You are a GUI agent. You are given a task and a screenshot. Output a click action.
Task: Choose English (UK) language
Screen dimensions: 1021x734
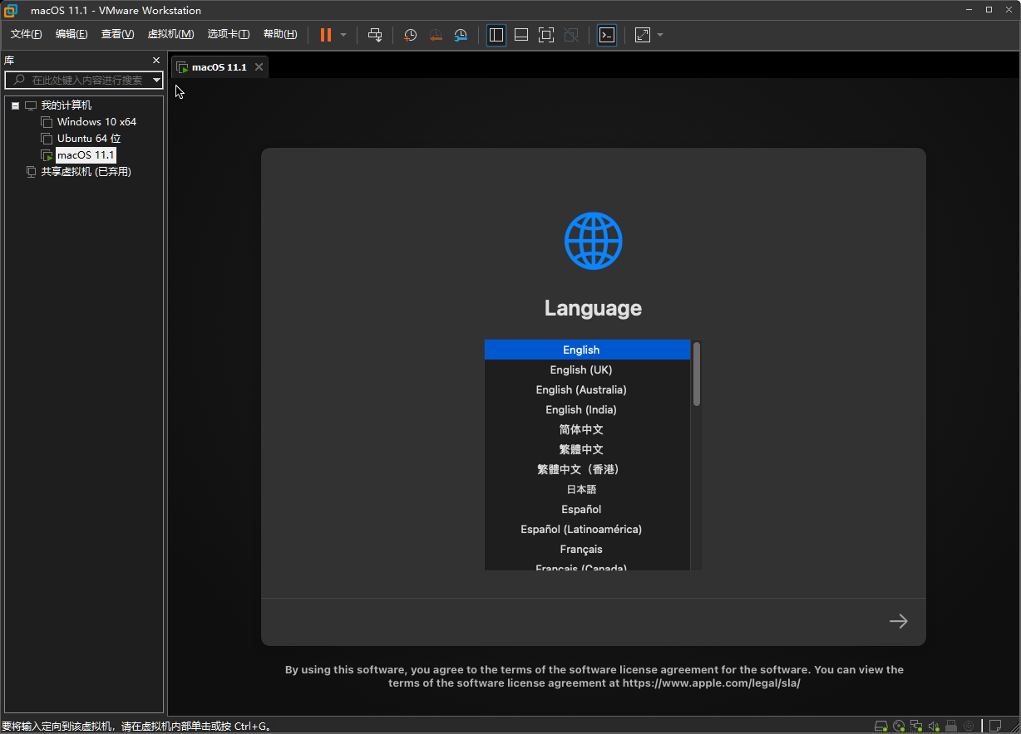pos(587,369)
